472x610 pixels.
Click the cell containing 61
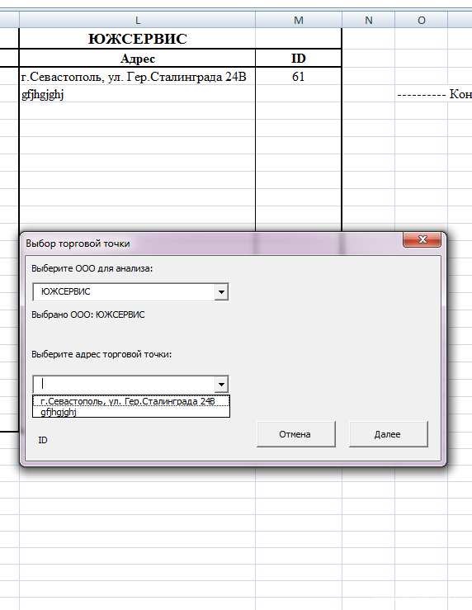(299, 77)
